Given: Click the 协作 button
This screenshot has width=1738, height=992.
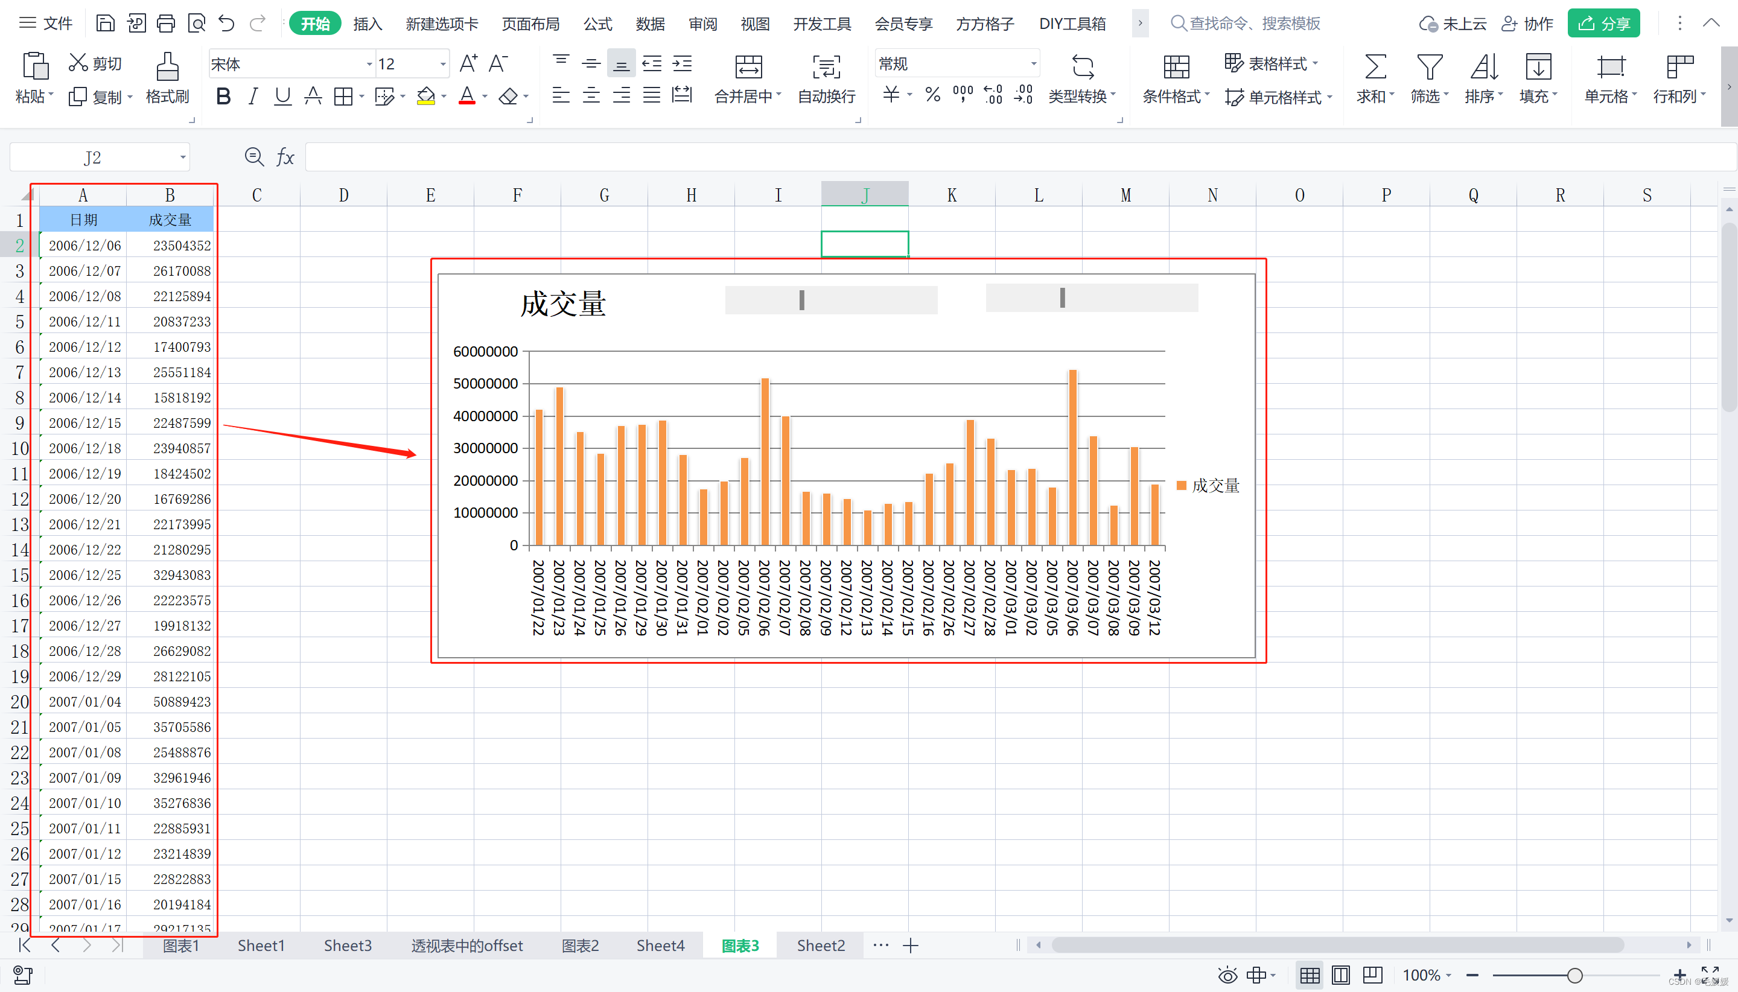Looking at the screenshot, I should 1527,24.
